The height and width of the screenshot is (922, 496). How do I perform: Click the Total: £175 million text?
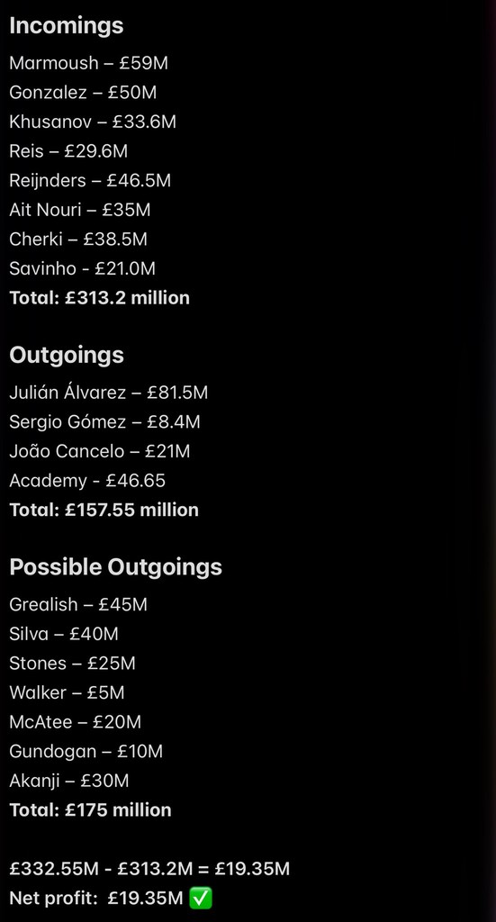pos(91,810)
